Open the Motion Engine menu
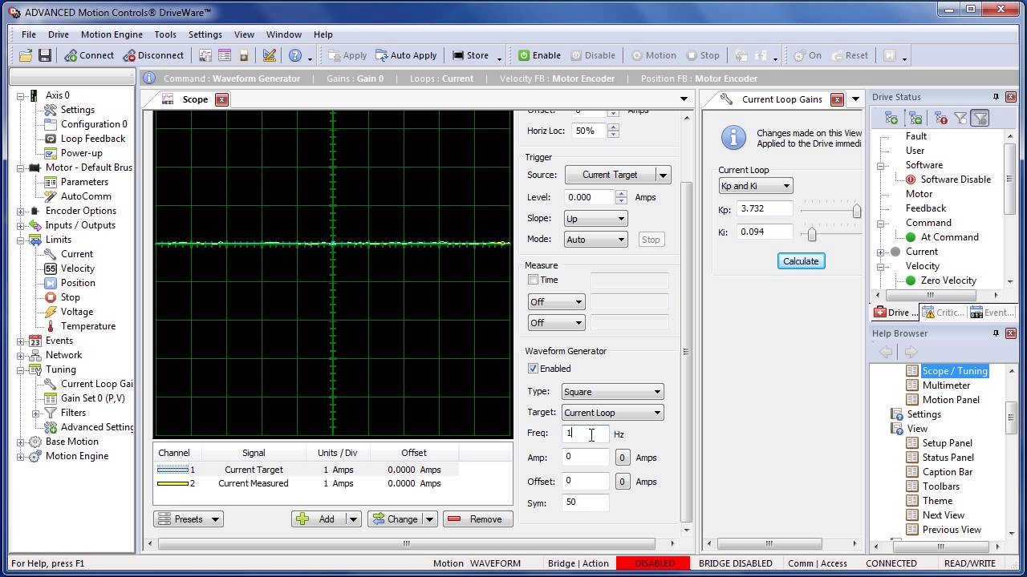 [x=112, y=34]
